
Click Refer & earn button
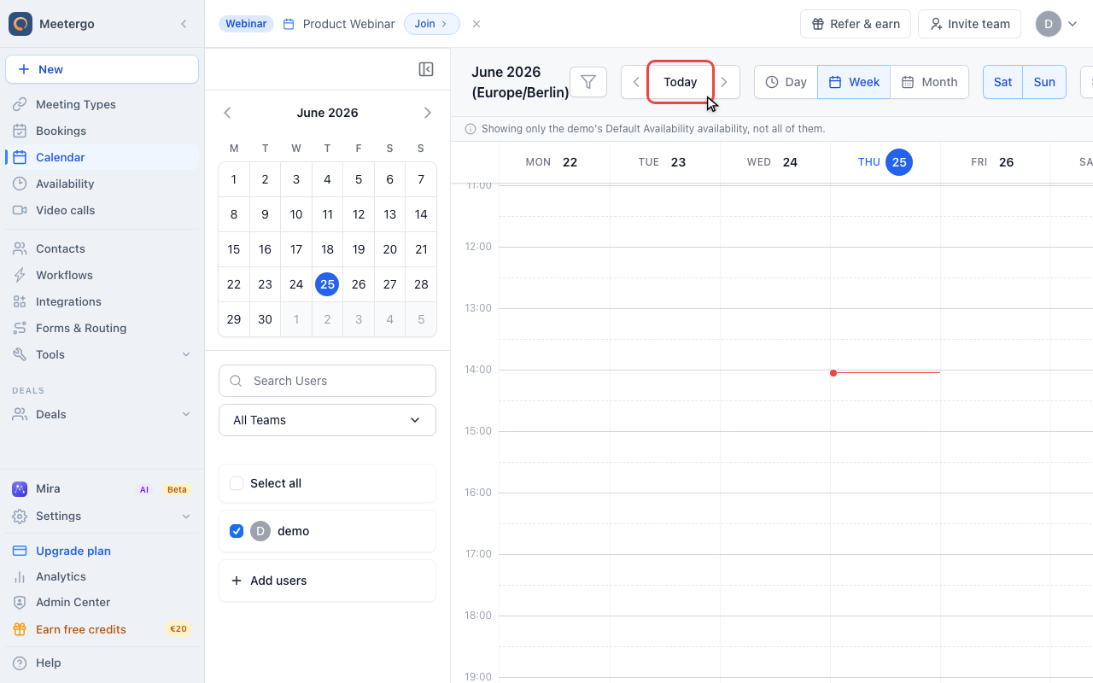click(x=856, y=24)
